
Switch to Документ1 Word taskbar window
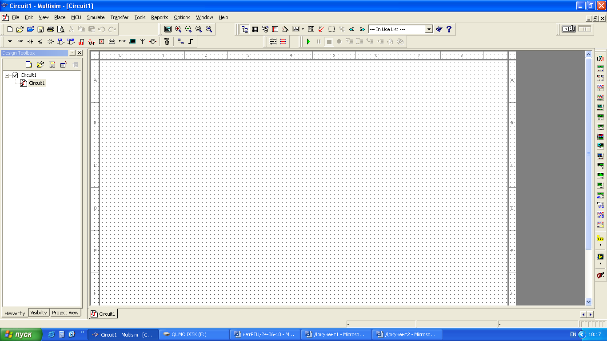[x=336, y=334]
